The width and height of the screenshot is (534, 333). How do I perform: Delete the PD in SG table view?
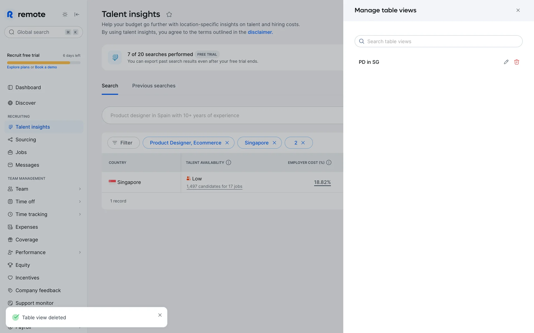point(516,62)
